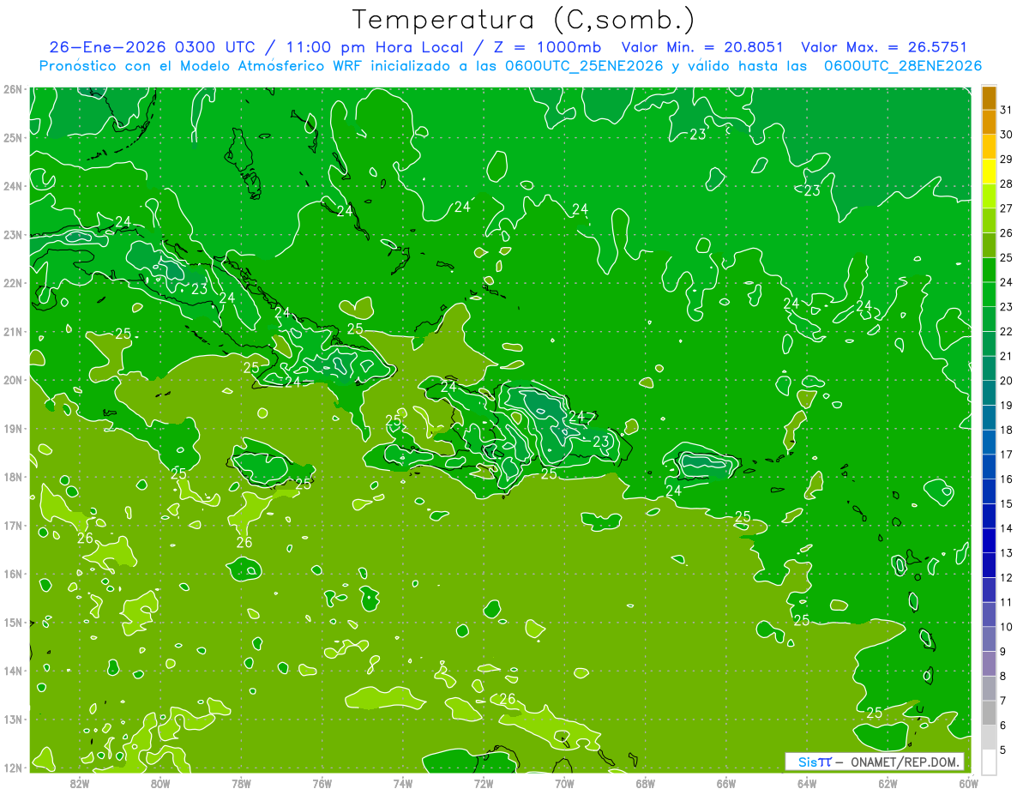Viewport: 1029px width, 795px height.
Task: Click the 60W longitude axis label
Action: 968,782
